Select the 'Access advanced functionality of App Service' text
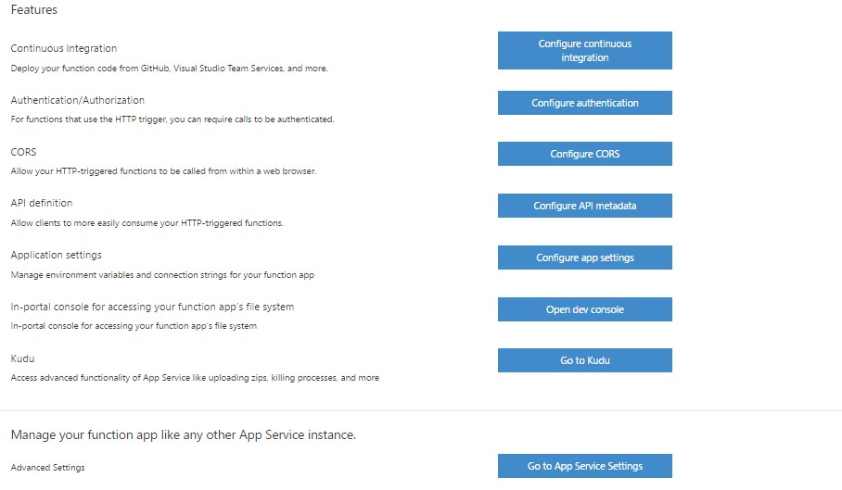842x490 pixels. [195, 378]
